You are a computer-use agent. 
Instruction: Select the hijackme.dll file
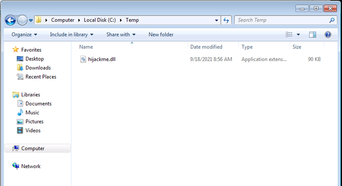click(102, 59)
